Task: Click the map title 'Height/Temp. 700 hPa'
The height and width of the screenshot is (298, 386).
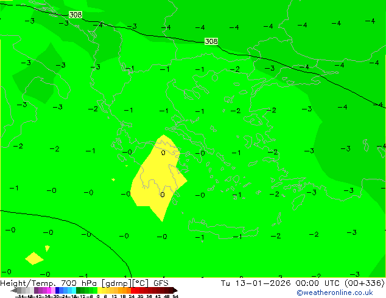Action: pyautogui.click(x=49, y=283)
